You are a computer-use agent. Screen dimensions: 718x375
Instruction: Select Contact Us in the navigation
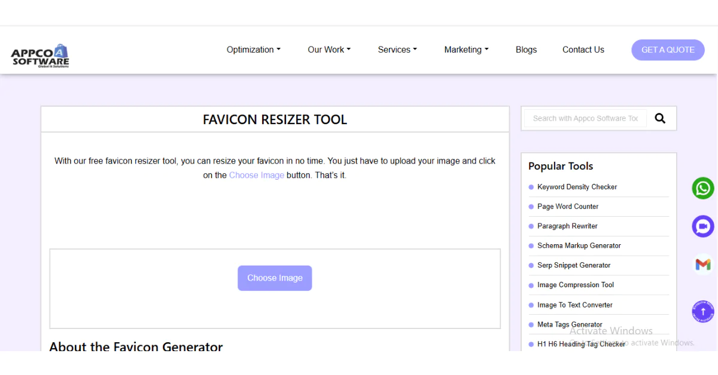583,50
